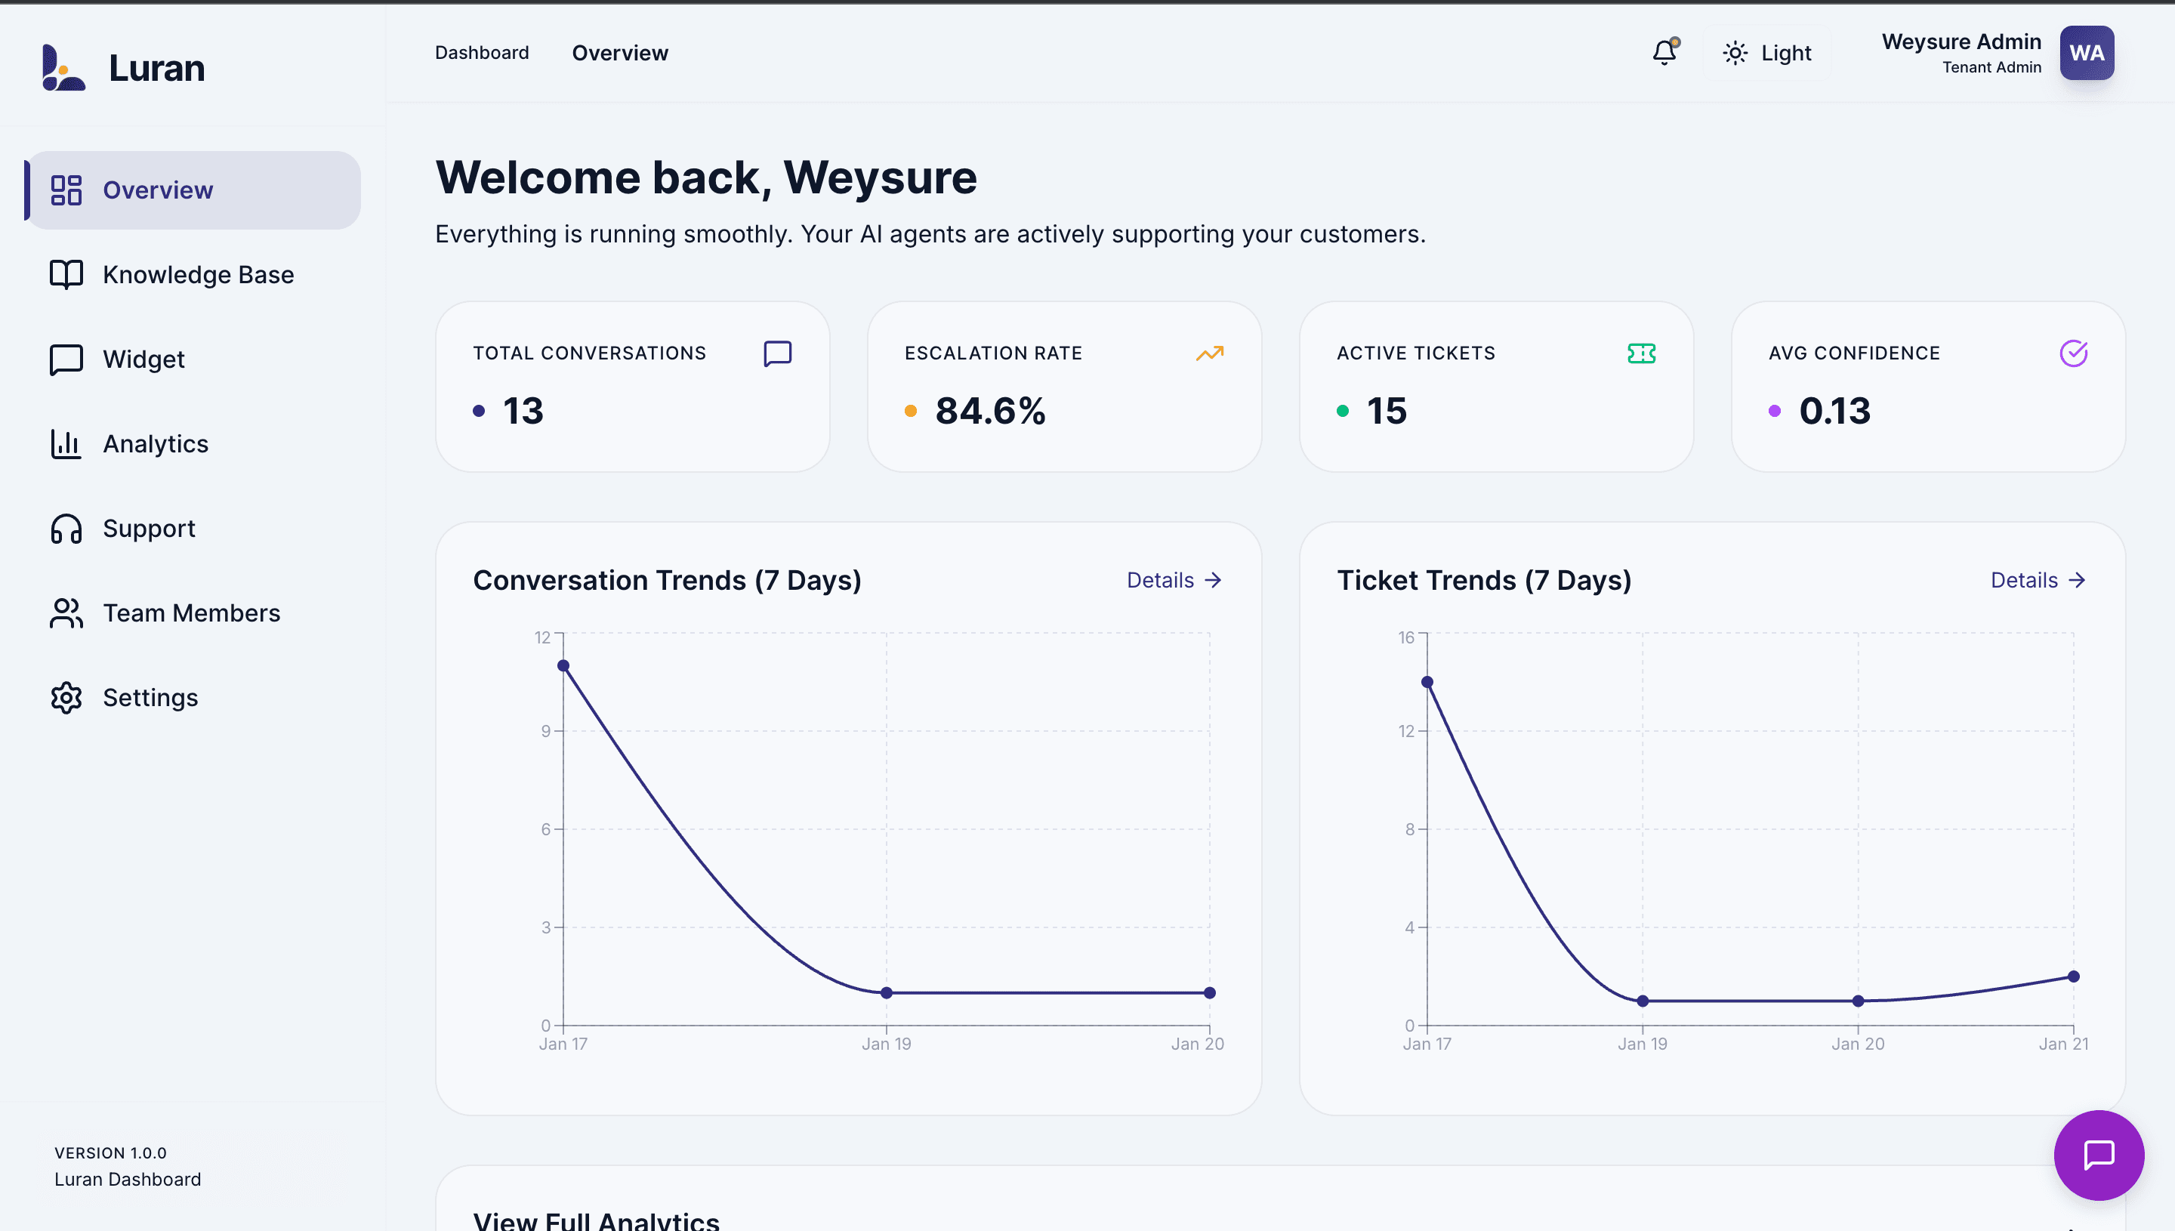The image size is (2175, 1231).
Task: Click the WA avatar badge
Action: pyautogui.click(x=2087, y=52)
